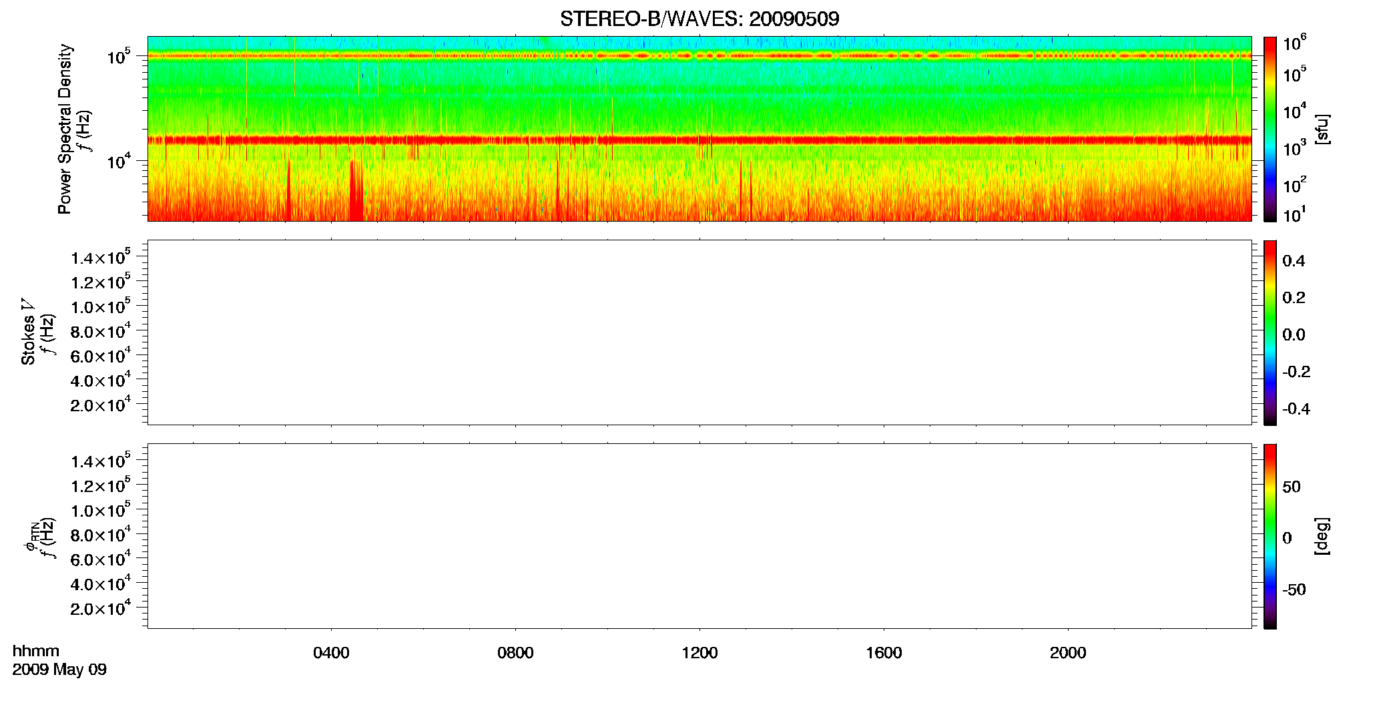Click the 1600 time tick label
The height and width of the screenshot is (721, 1399).
(884, 653)
